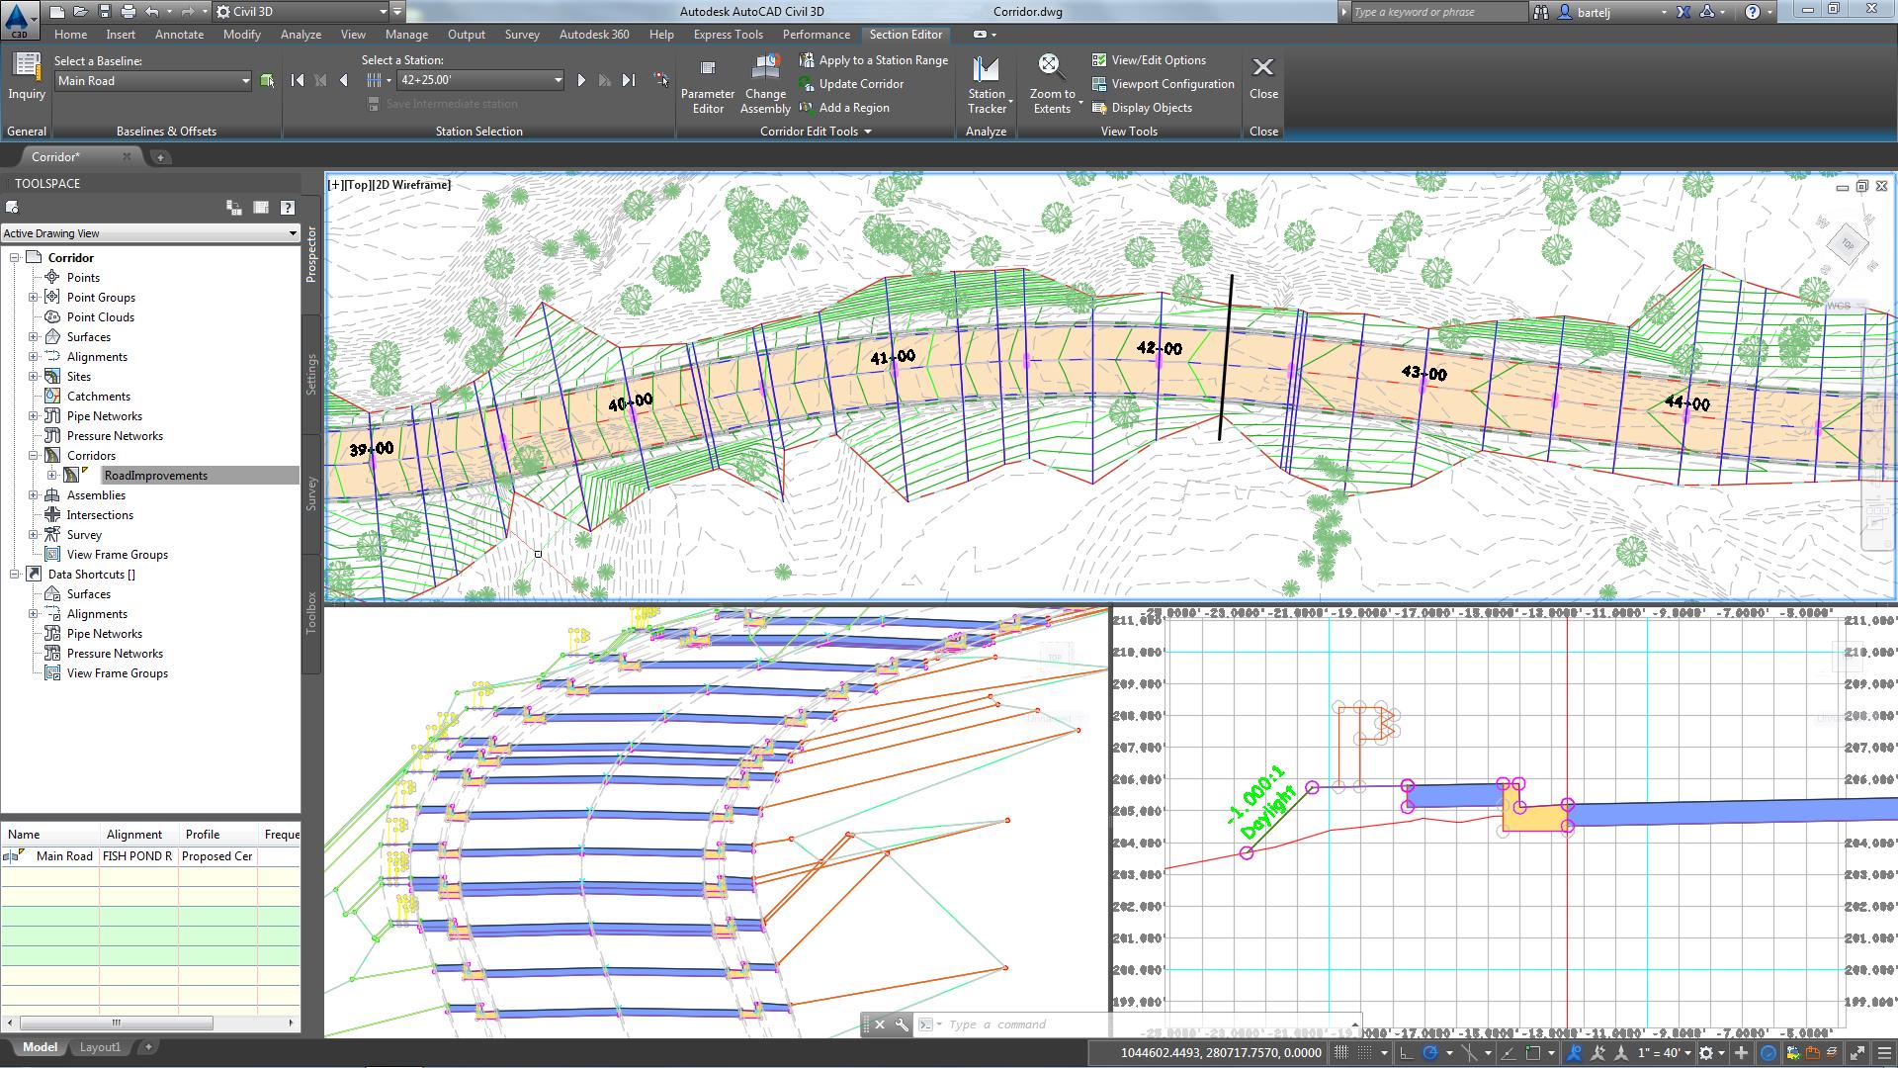
Task: Click the station input field at 42+25.00
Action: click(x=475, y=79)
